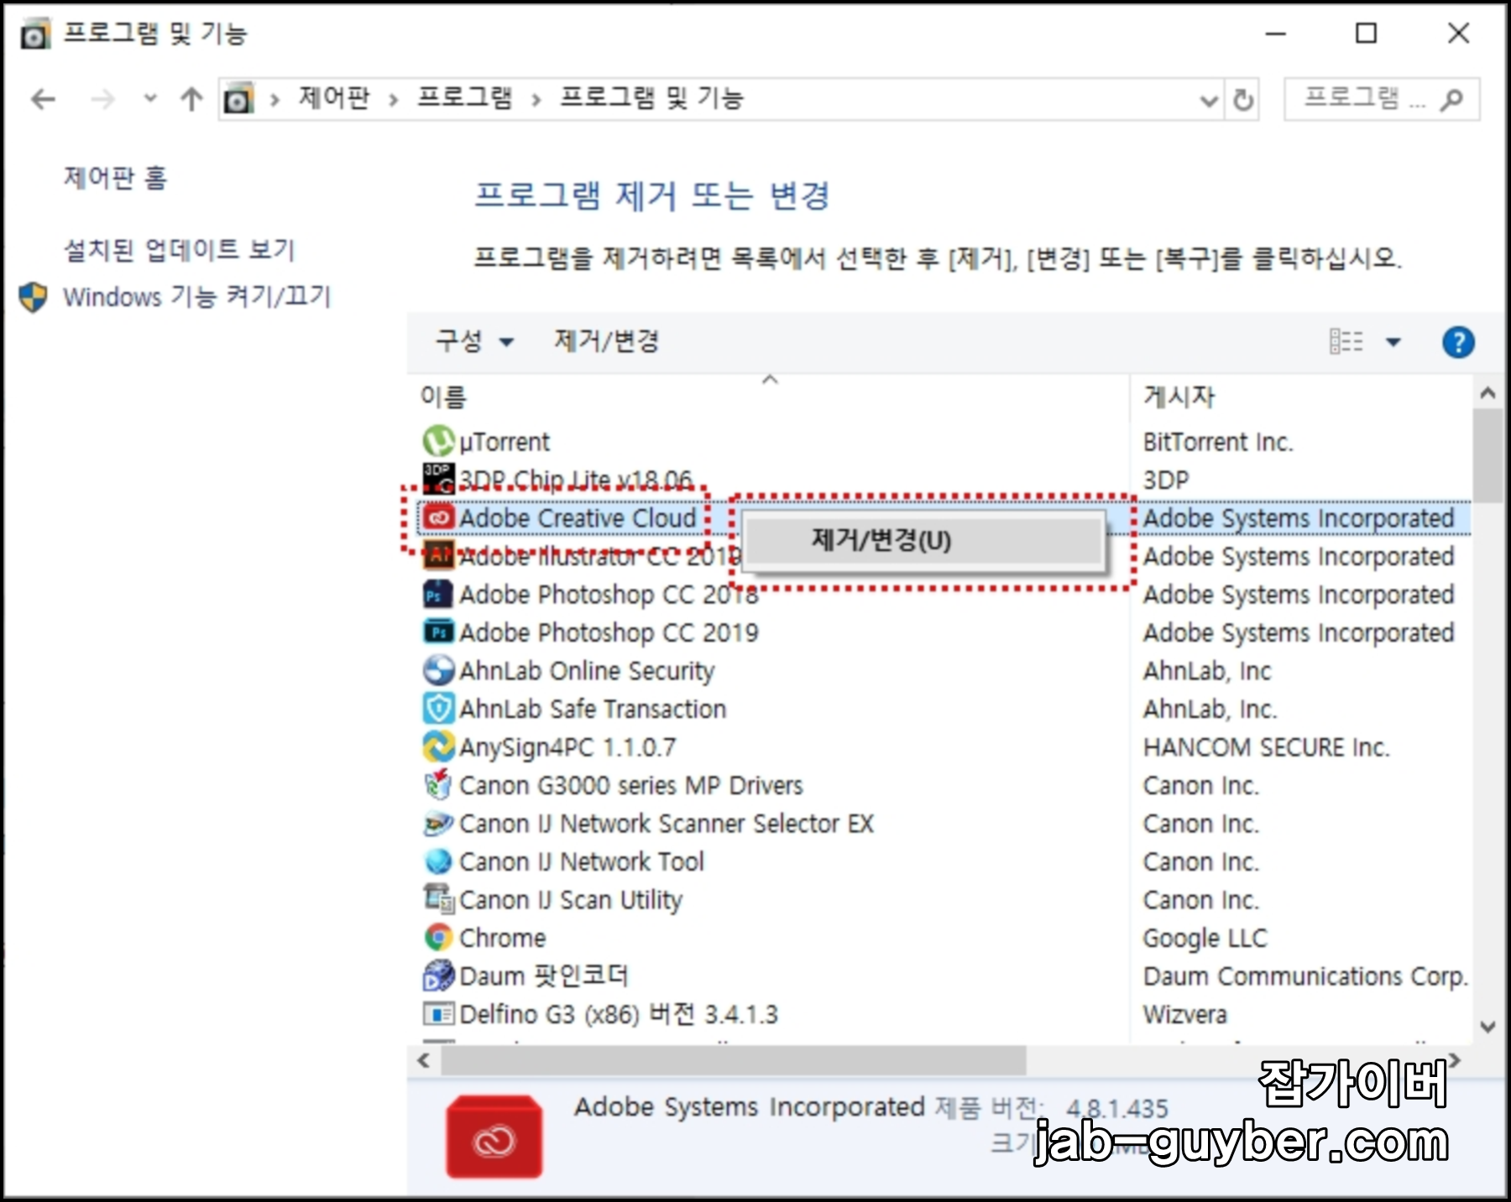Click the Delfino G3 icon
This screenshot has height=1202, width=1511.
[438, 1014]
